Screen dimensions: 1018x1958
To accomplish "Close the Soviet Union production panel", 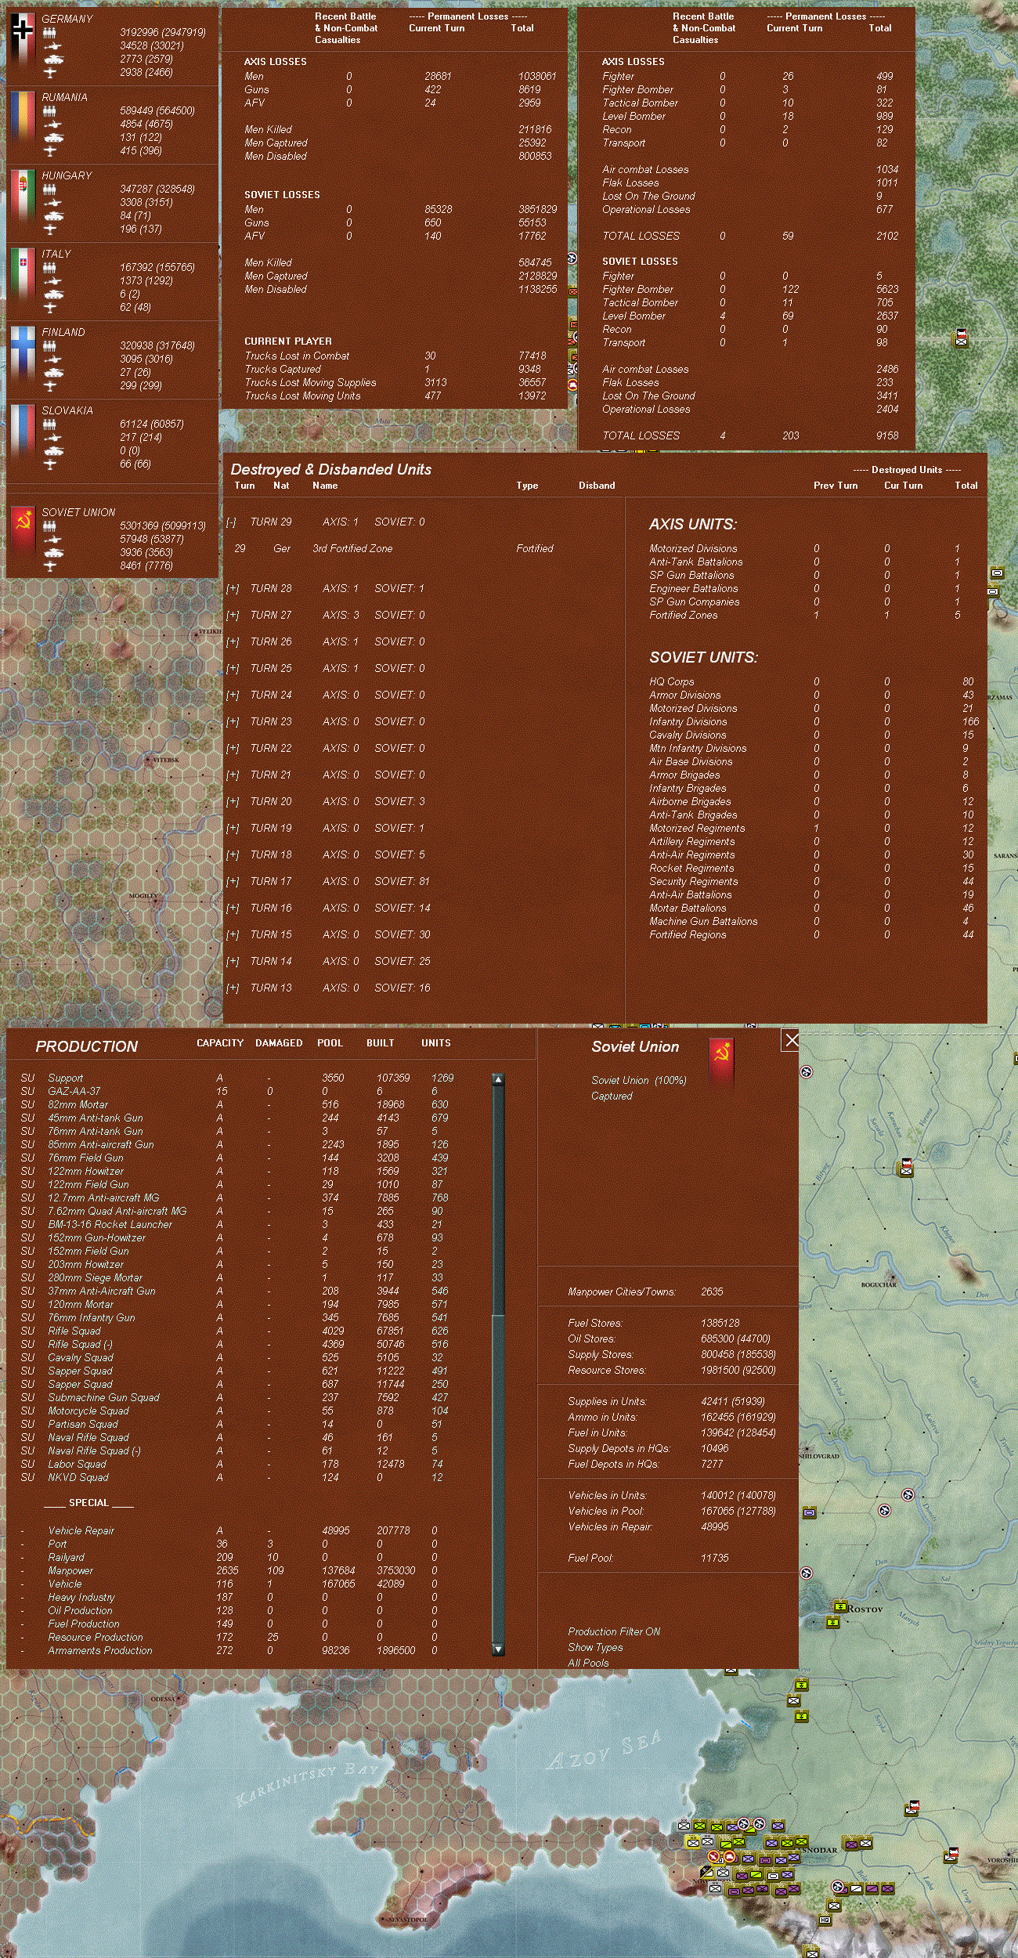I will (x=791, y=1040).
